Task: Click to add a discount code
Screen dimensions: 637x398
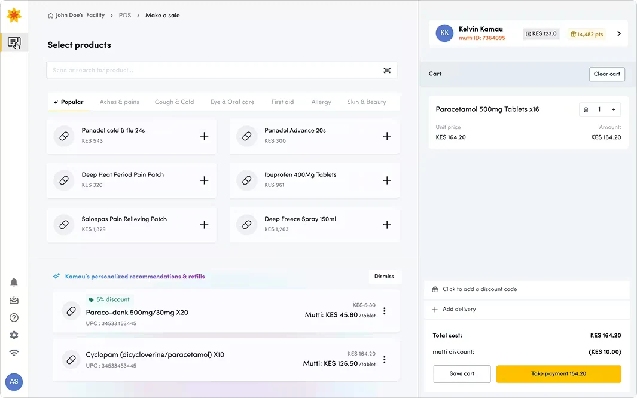Action: pos(527,289)
